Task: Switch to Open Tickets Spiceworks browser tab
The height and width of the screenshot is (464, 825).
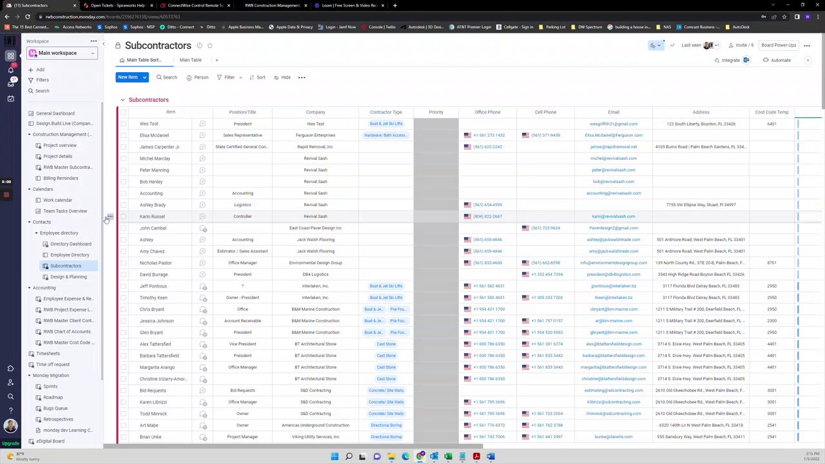Action: 117,5
